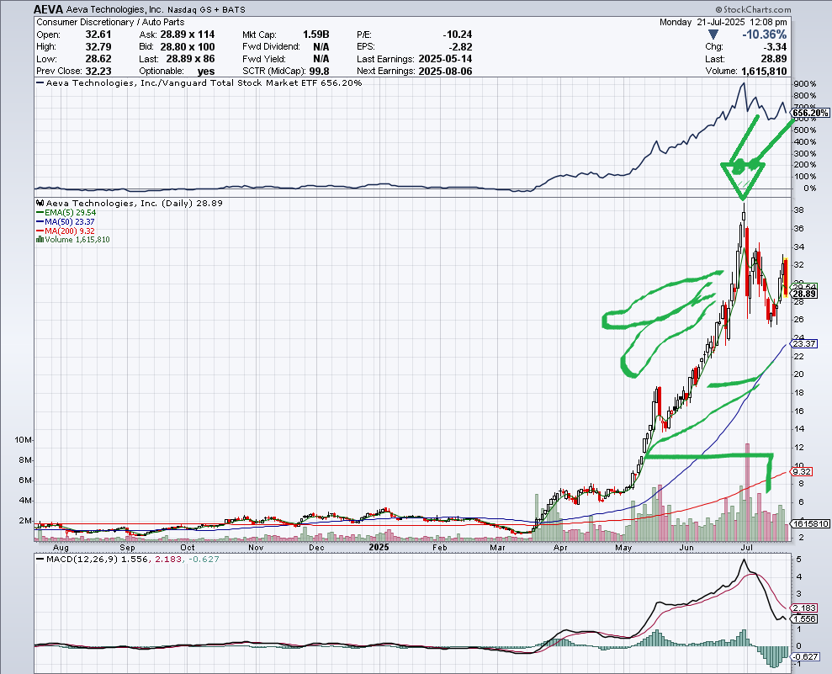The width and height of the screenshot is (832, 674).
Task: Click the EPS value -2.82
Action: 460,47
